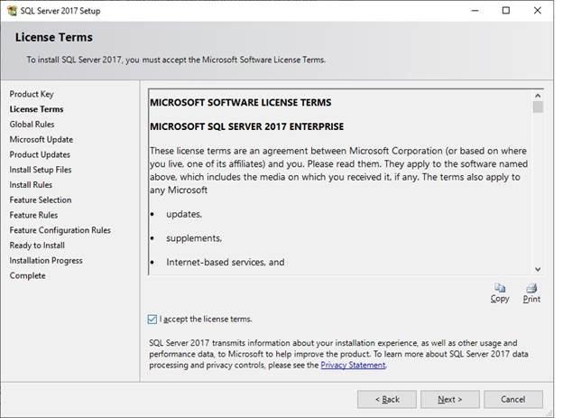Open the Privacy Statement link
This screenshot has width=563, height=418.
pyautogui.click(x=353, y=365)
